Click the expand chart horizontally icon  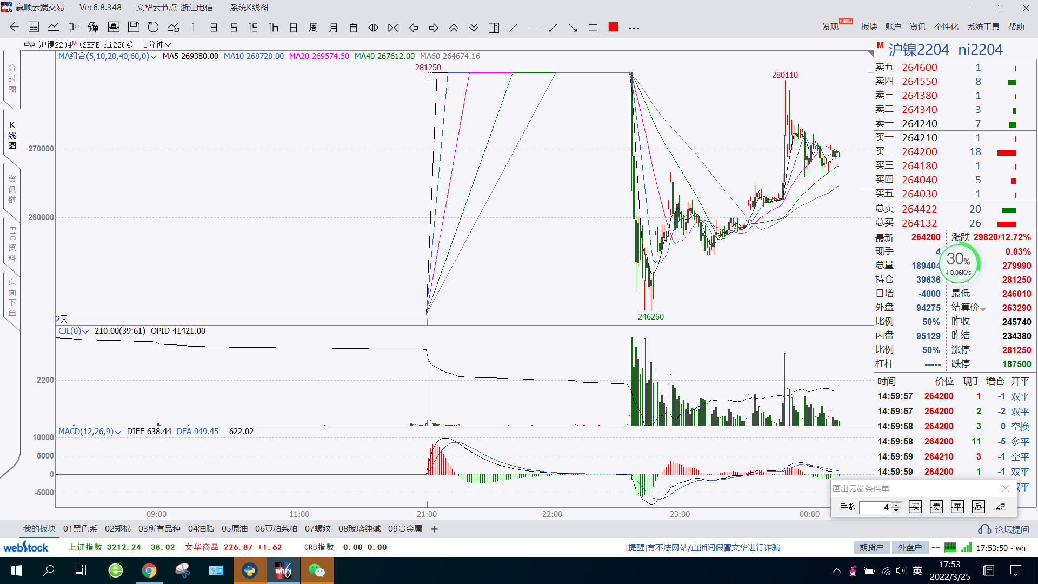click(x=373, y=28)
